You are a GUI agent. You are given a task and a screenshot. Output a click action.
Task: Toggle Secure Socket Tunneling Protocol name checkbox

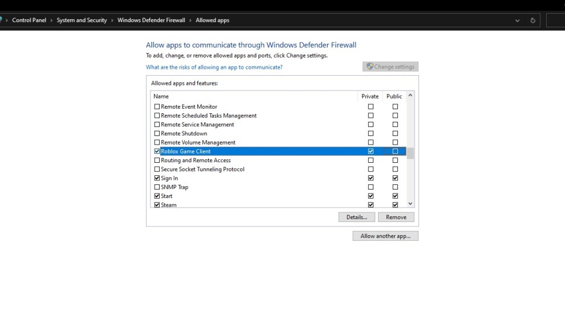[x=157, y=169]
